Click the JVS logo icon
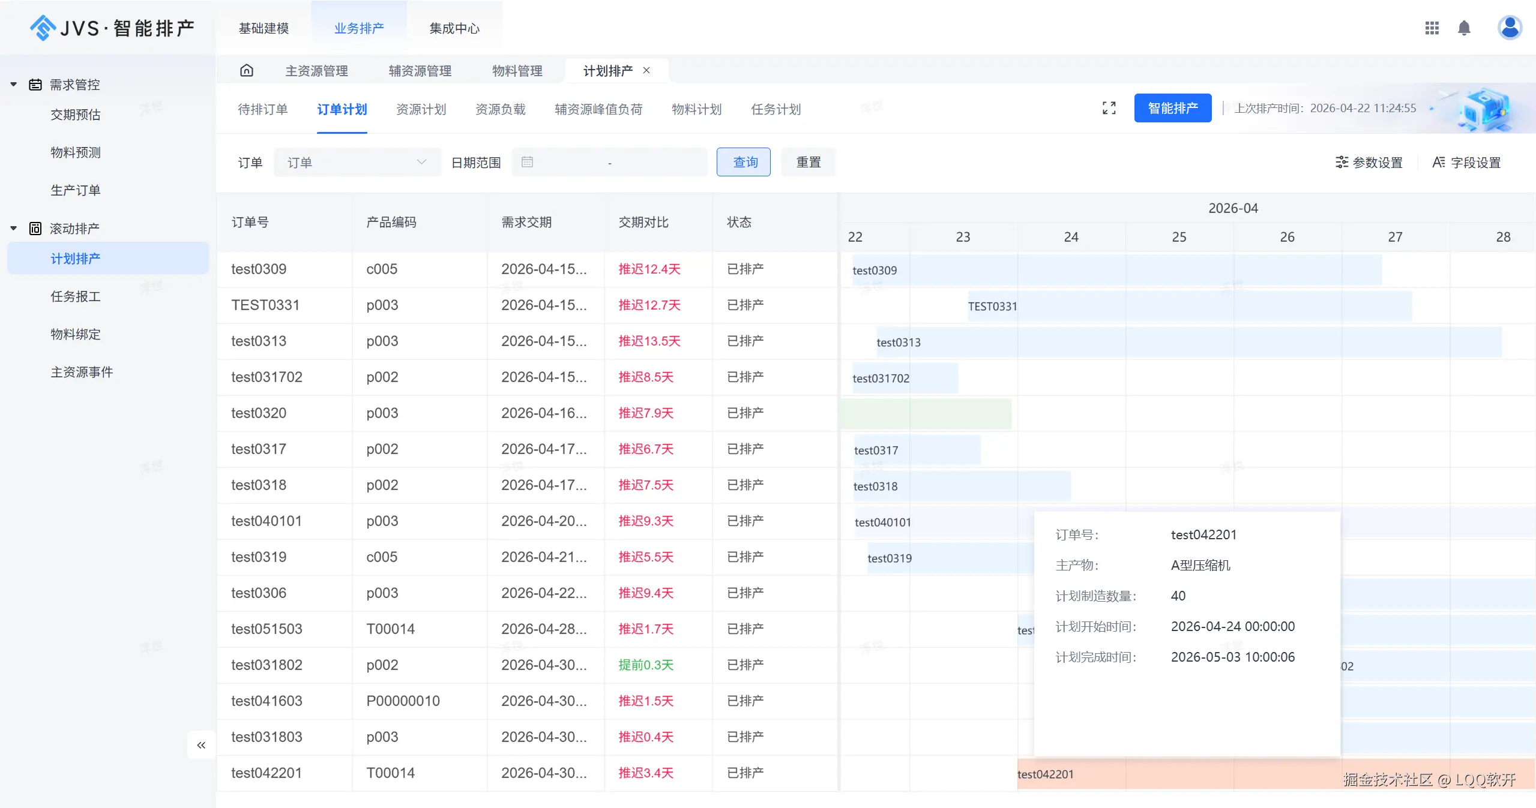Image resolution: width=1536 pixels, height=808 pixels. click(43, 28)
